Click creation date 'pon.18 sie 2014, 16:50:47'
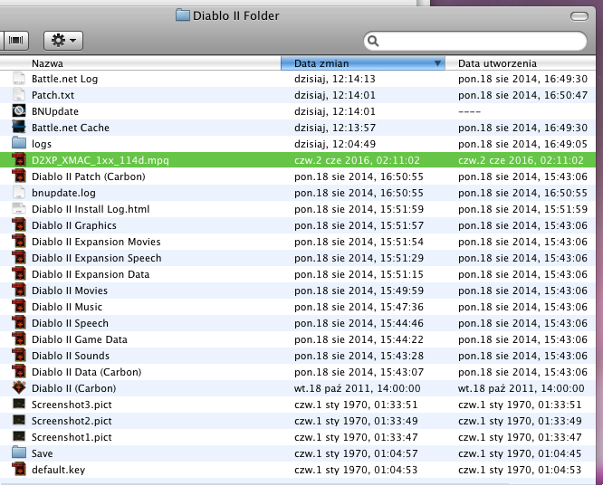603x486 pixels. [522, 95]
